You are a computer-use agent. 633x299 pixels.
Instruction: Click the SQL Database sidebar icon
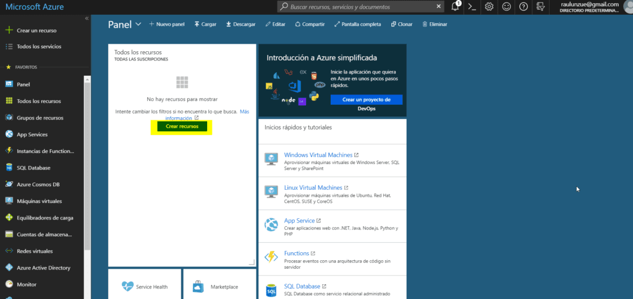click(9, 168)
